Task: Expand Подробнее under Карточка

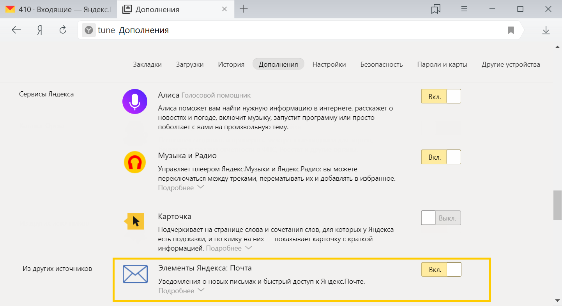Action: click(x=229, y=248)
